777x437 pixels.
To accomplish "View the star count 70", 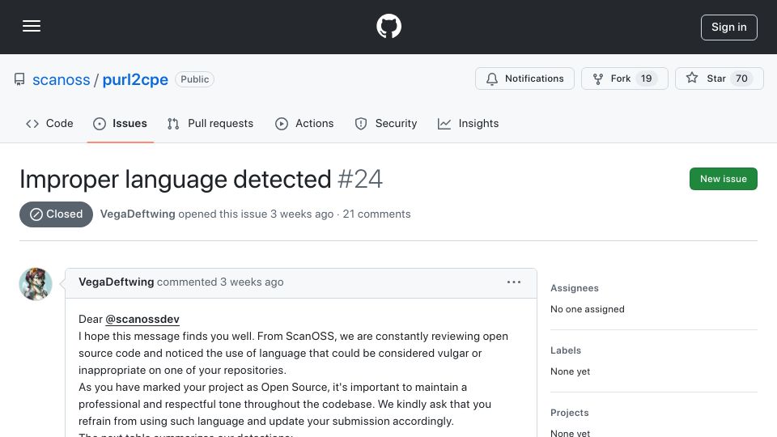I will point(741,78).
